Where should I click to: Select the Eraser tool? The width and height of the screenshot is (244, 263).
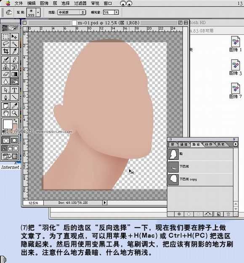click(6, 74)
